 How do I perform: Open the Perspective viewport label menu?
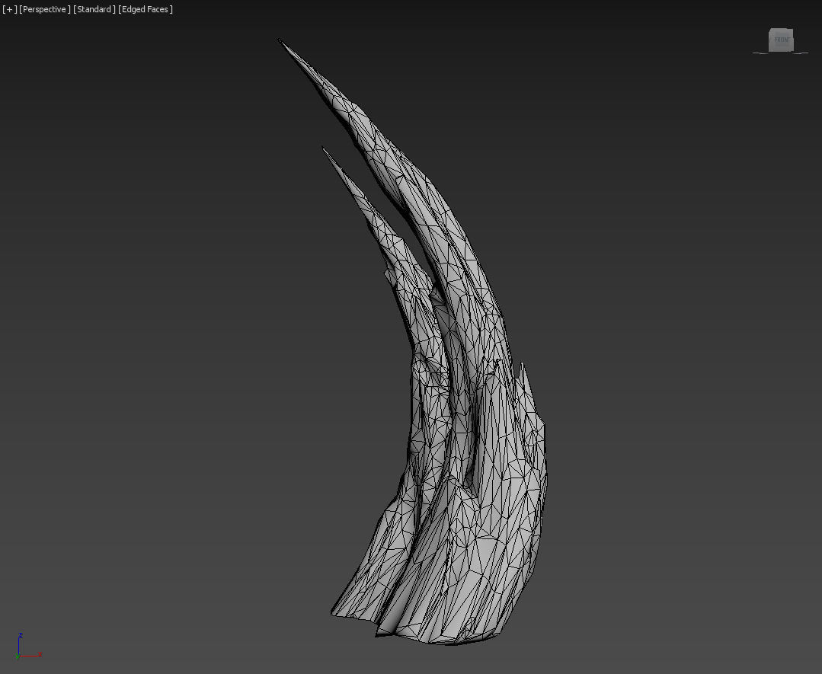[44, 9]
